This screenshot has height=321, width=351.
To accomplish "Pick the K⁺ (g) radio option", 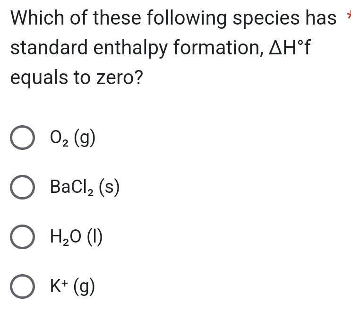I will coord(22,287).
